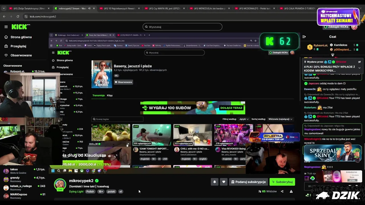This screenshot has height=205, width=365.
Task: Mute doku_M mini player volume icon
Action: [x=109, y=156]
